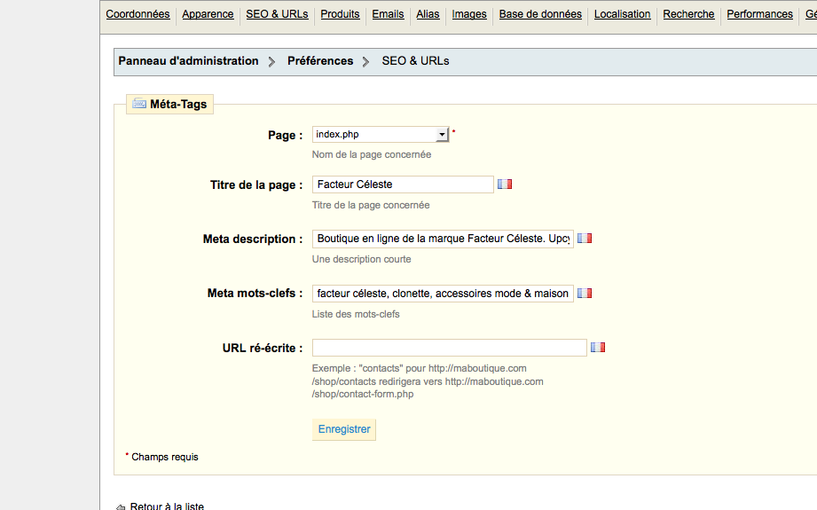This screenshot has width=817, height=510.
Task: Click the 'Titre de la page concernée' hint
Action: (x=371, y=205)
